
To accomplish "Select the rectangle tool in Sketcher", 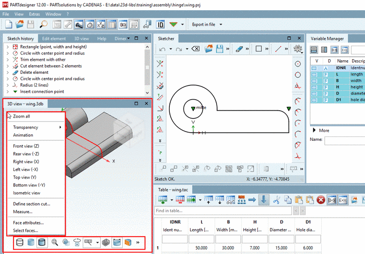I will 258,49.
